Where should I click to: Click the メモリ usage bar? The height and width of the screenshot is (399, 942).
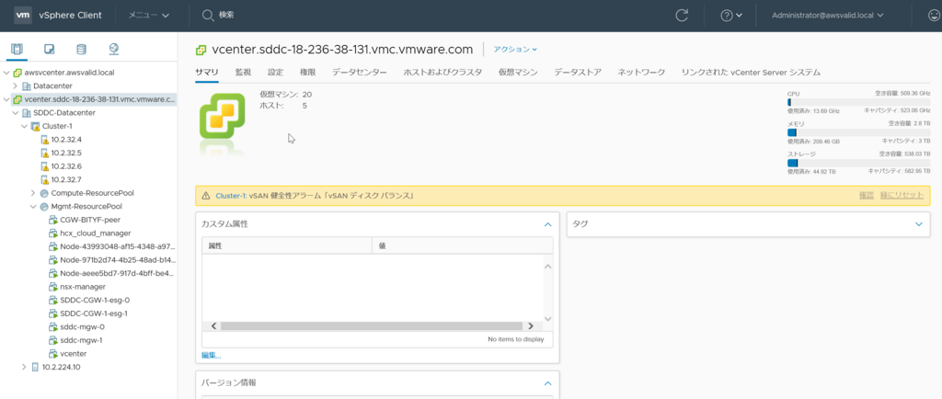858,132
